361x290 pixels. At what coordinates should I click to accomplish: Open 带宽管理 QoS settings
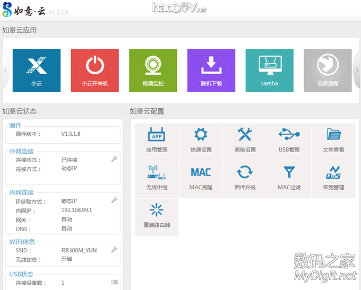pyautogui.click(x=333, y=179)
